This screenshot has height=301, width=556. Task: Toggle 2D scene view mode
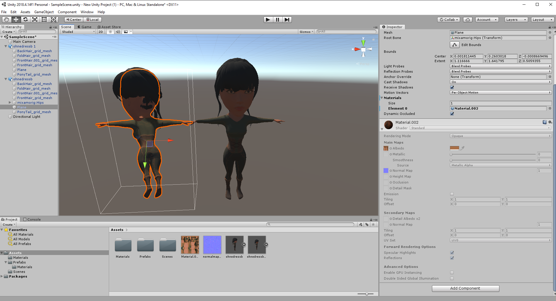101,32
